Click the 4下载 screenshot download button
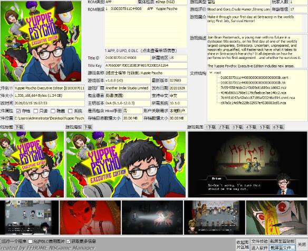Viewport: 308px width, 251px height. tap(252, 127)
